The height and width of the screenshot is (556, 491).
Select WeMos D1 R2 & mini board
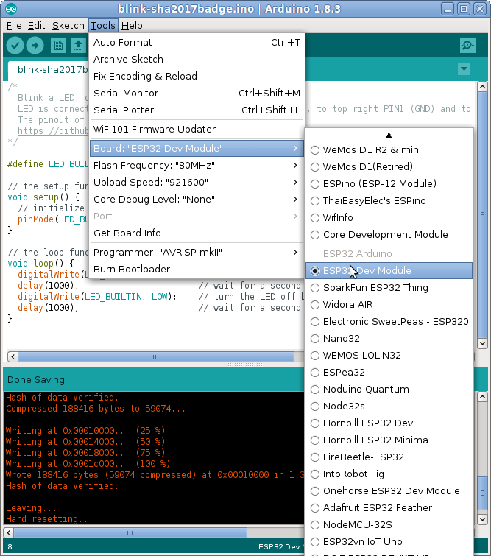[389, 150]
